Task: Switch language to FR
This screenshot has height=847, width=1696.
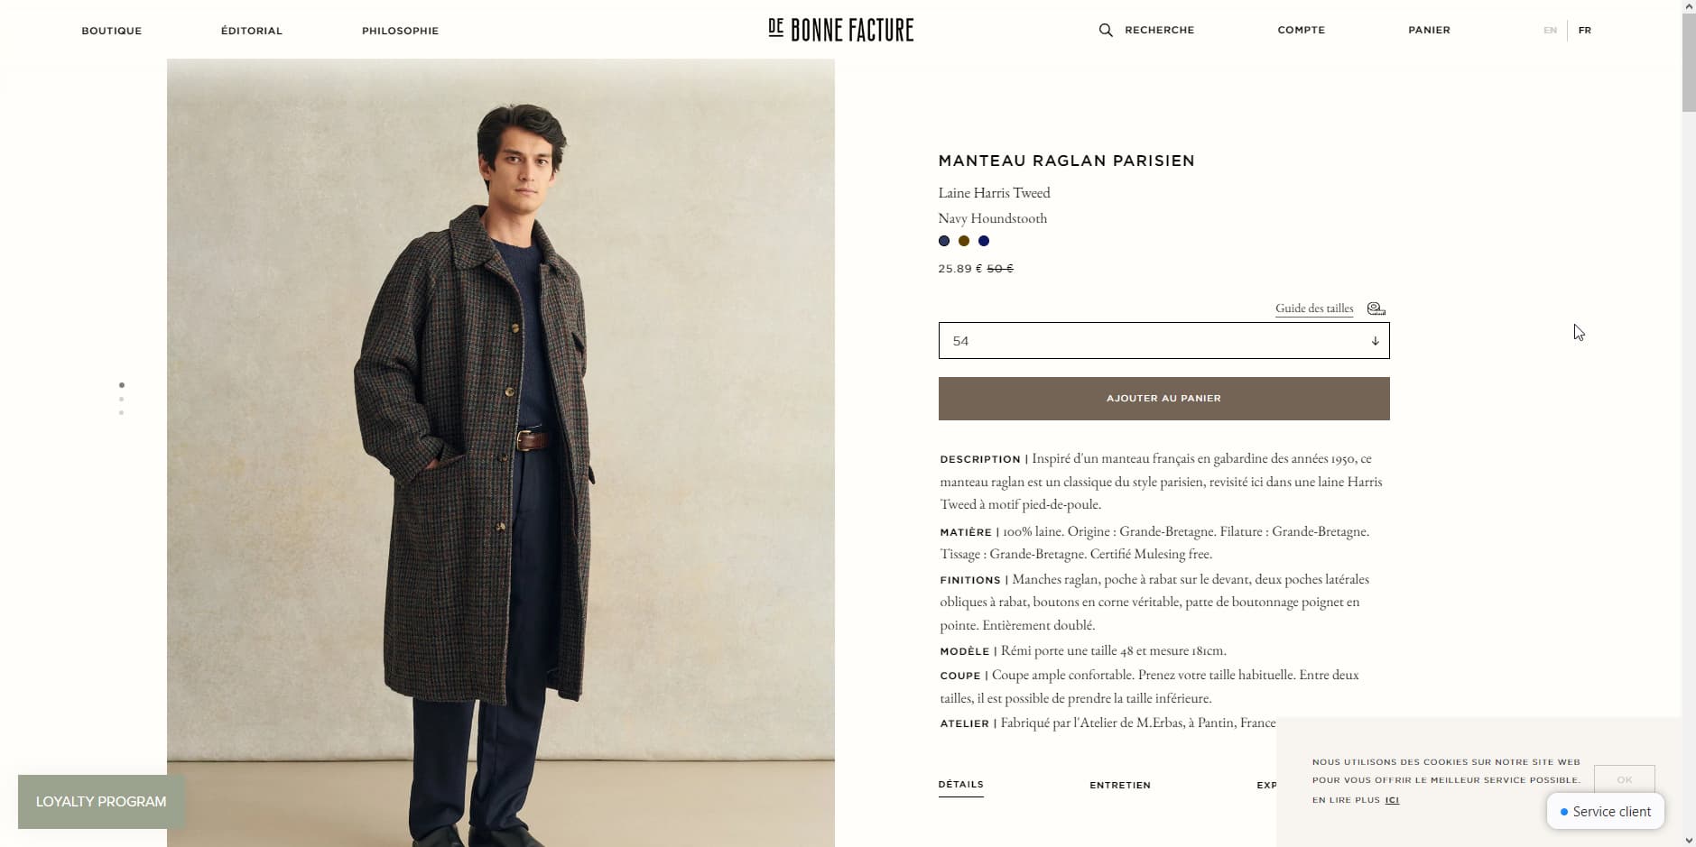Action: [x=1584, y=31]
